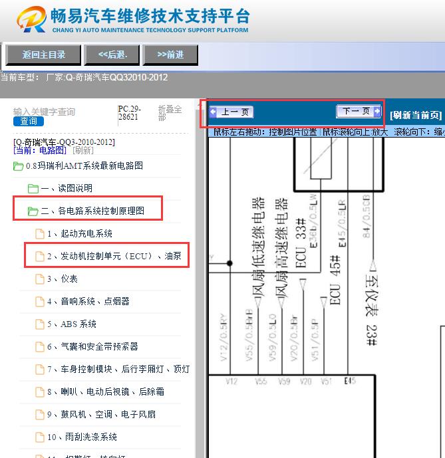Click the V55 connector pin label
445x458 pixels.
[x=261, y=382]
